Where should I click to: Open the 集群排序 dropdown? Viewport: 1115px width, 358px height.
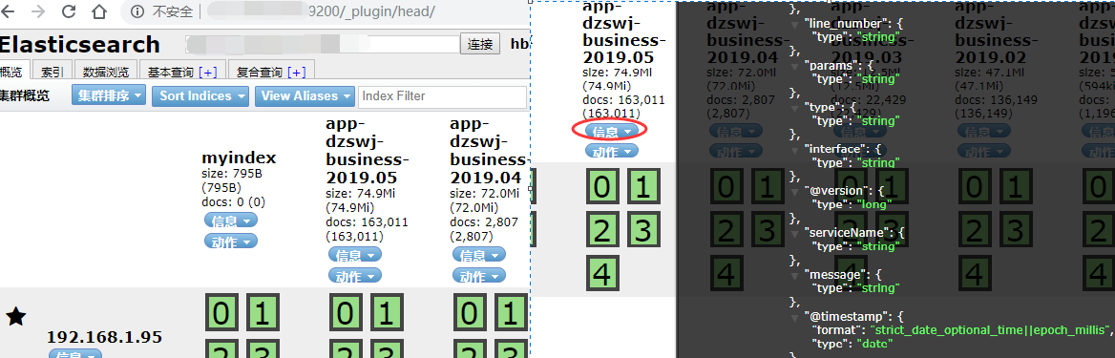109,95
